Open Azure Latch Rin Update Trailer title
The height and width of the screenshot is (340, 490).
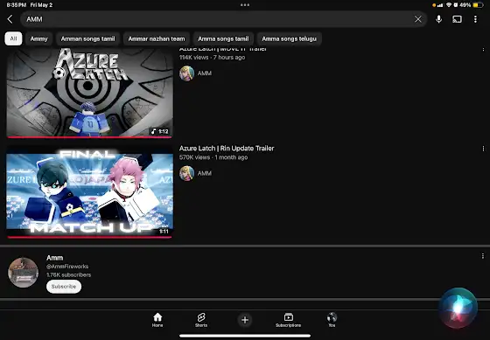point(227,149)
